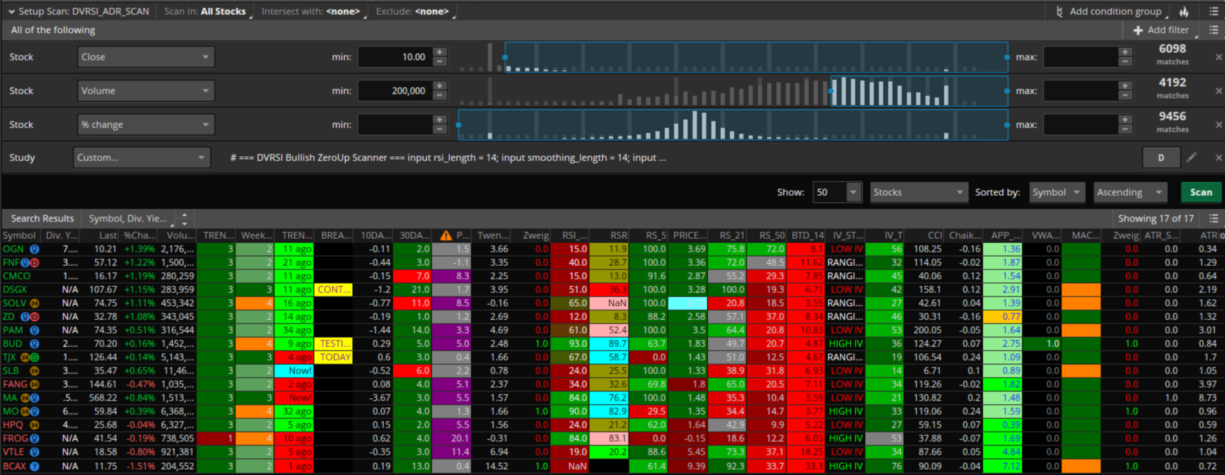Click the blue info icon beside PAM
This screenshot has height=475, width=1225.
pos(34,330)
